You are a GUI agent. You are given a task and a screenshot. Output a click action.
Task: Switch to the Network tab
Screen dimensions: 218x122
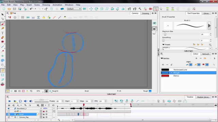coord(206,54)
